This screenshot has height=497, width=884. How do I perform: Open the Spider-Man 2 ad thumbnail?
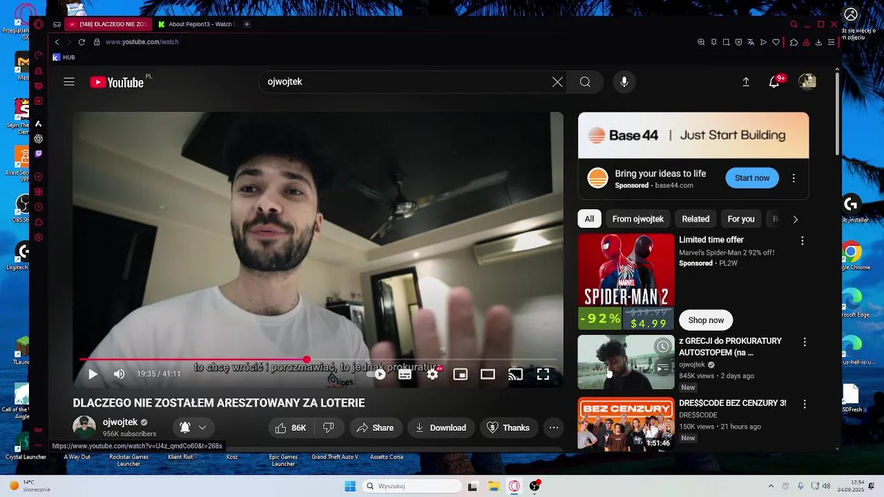point(626,282)
